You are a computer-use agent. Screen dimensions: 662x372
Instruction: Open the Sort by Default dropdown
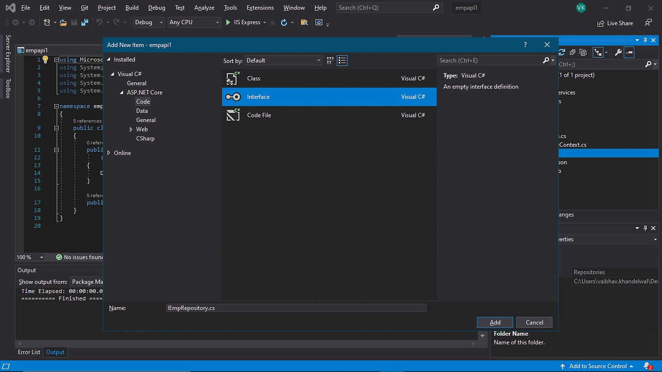[284, 61]
